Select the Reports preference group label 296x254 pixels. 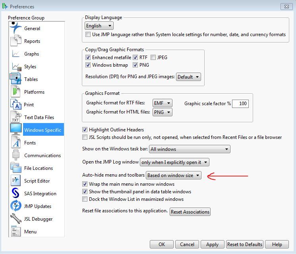coord(32,41)
